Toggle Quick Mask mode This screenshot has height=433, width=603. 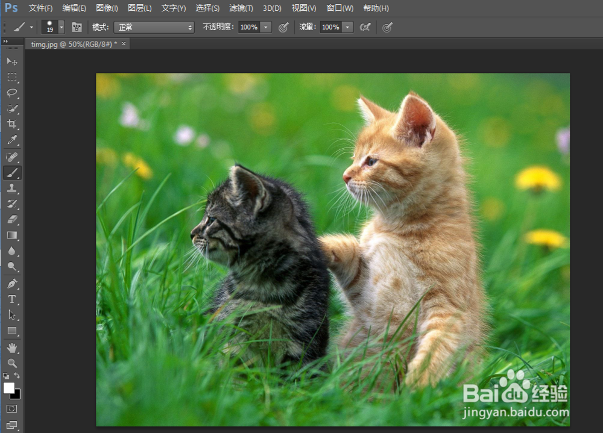[12, 409]
